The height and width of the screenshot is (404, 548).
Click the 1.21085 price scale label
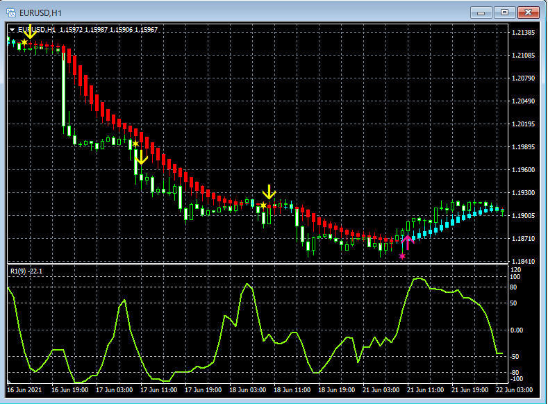click(523, 55)
